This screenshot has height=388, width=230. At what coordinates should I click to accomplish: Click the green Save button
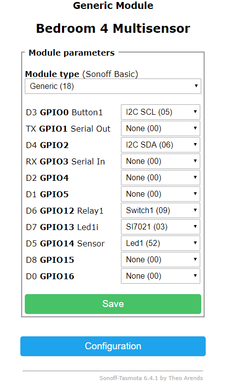[x=113, y=304]
